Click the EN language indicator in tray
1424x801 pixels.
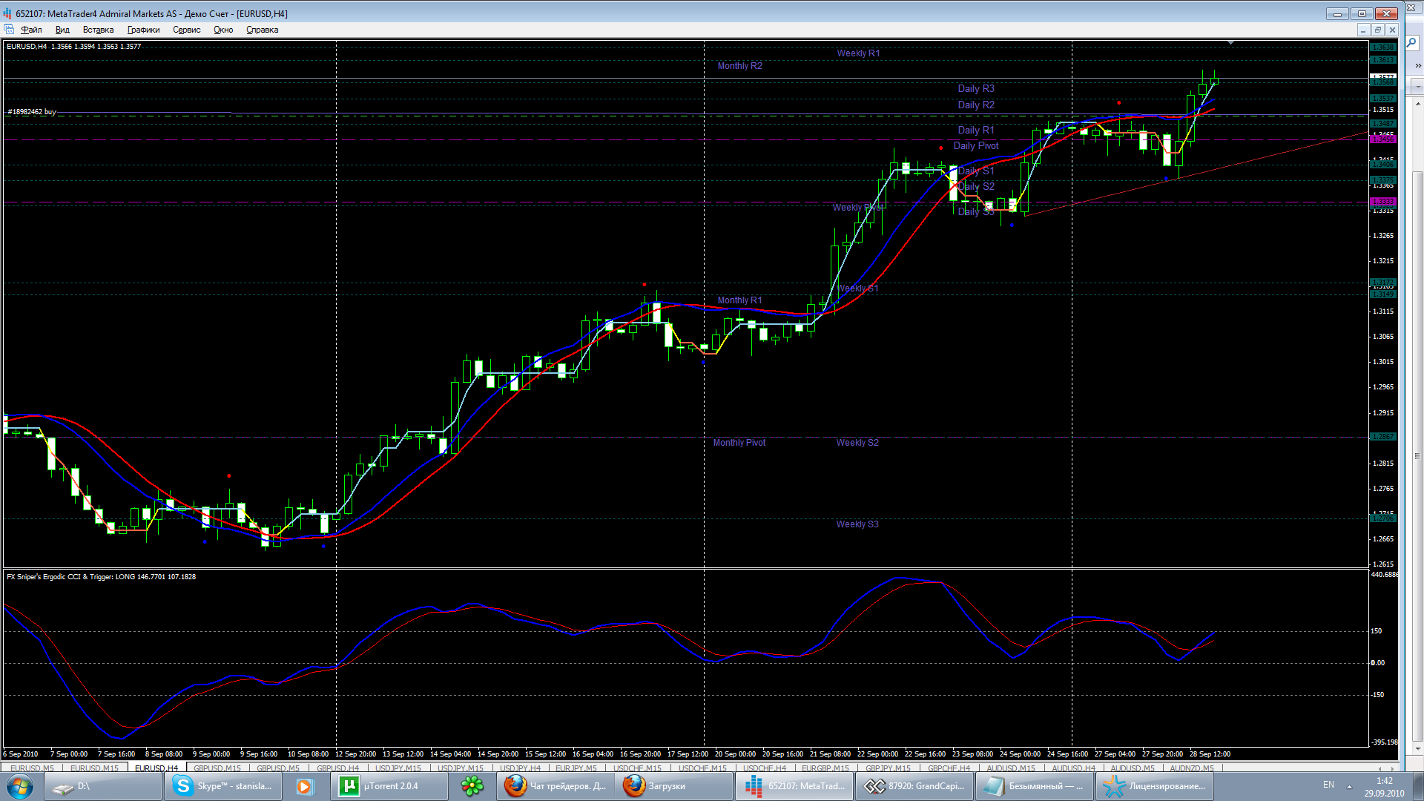click(1328, 785)
